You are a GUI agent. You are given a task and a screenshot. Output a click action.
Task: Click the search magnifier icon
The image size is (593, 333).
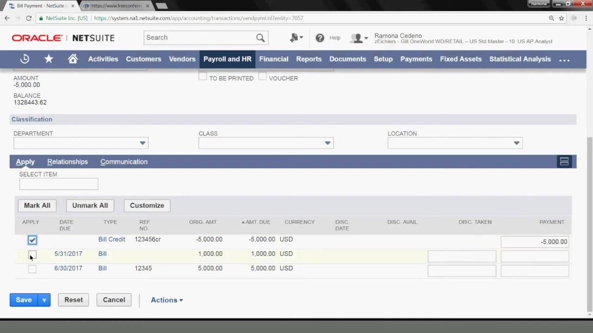tap(260, 38)
